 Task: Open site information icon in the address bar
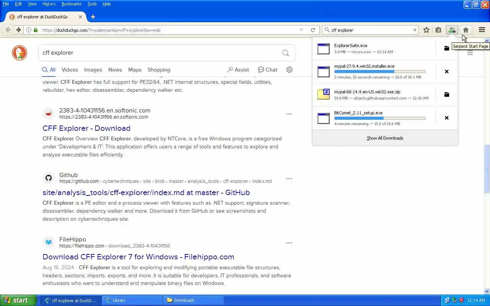pyautogui.click(x=29, y=30)
